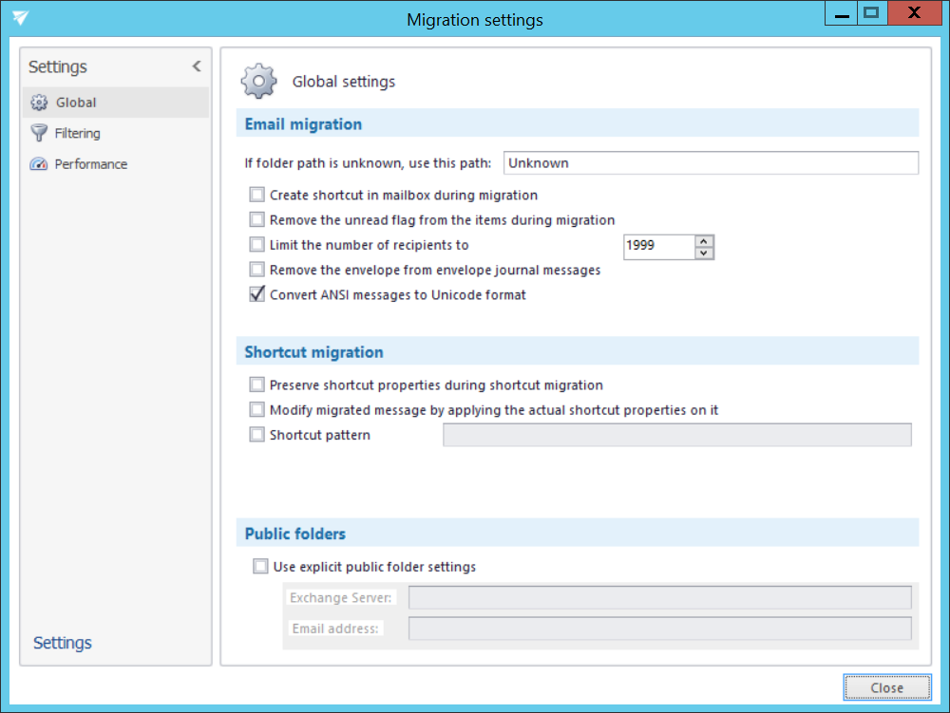Click the large Global settings gear icon

258,82
